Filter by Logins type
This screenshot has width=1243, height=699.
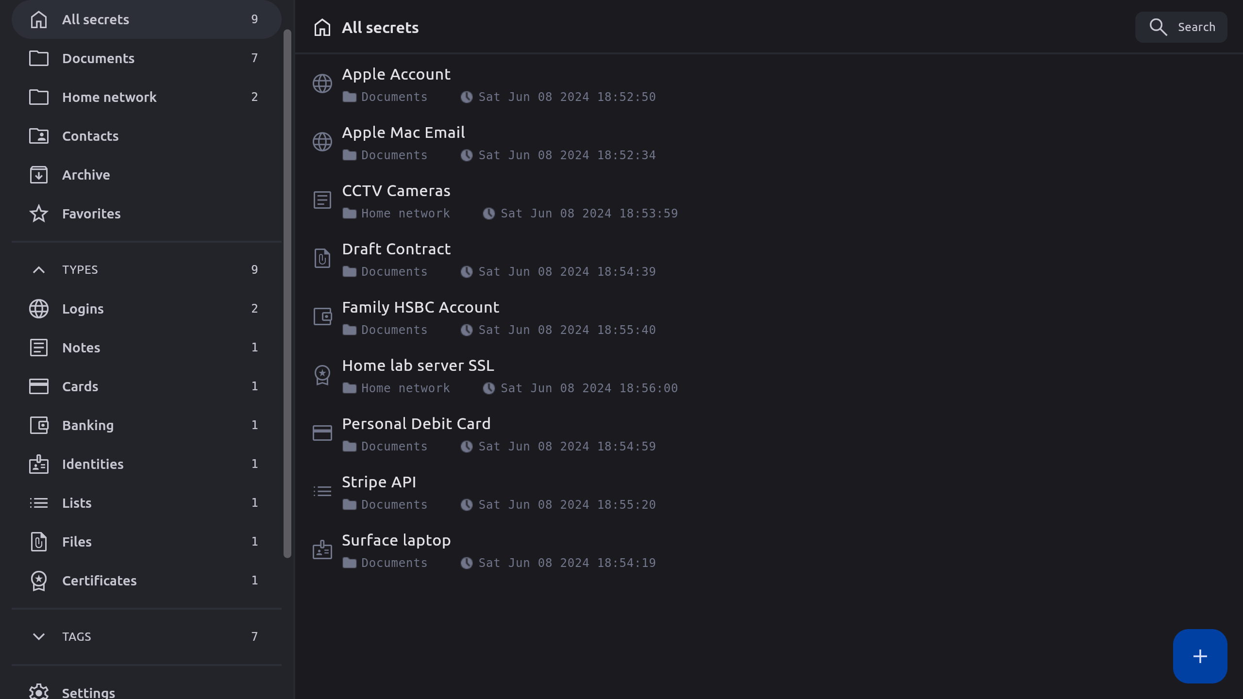tap(83, 309)
